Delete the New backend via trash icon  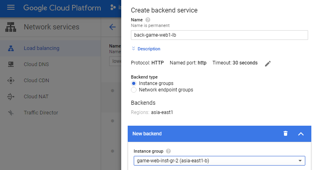point(286,133)
